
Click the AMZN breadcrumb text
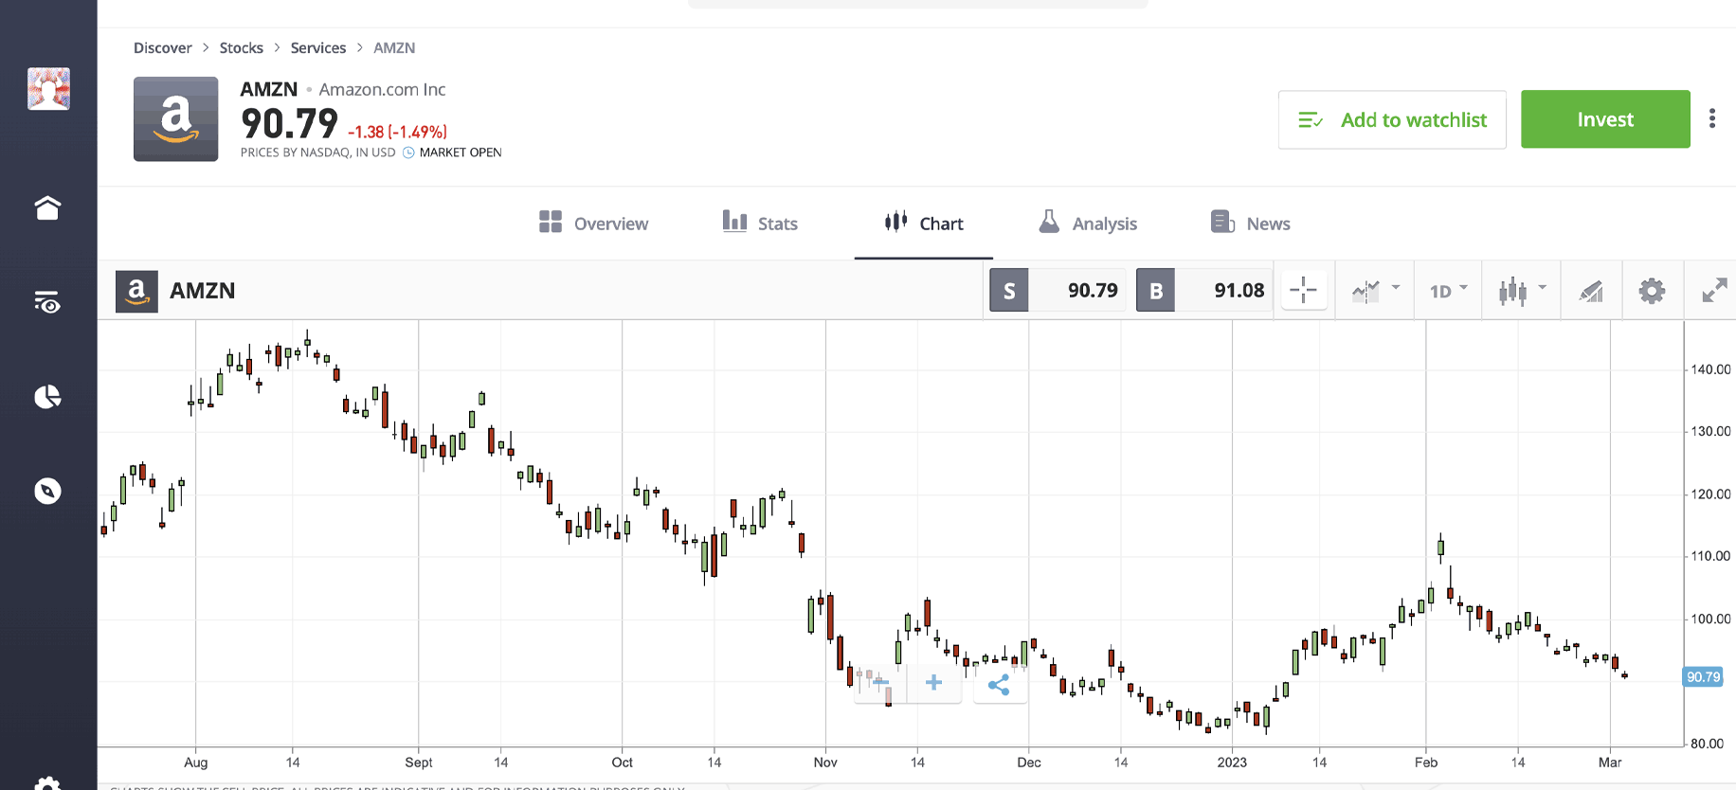coord(394,47)
